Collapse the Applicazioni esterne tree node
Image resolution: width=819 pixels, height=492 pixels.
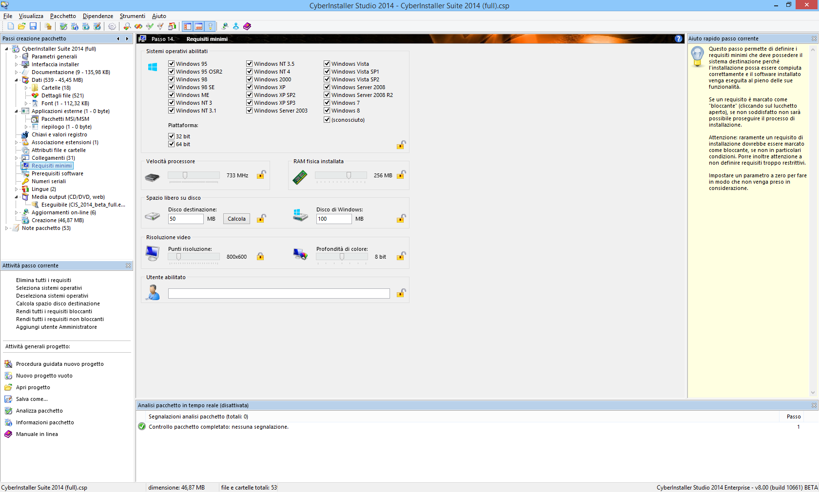coord(16,111)
